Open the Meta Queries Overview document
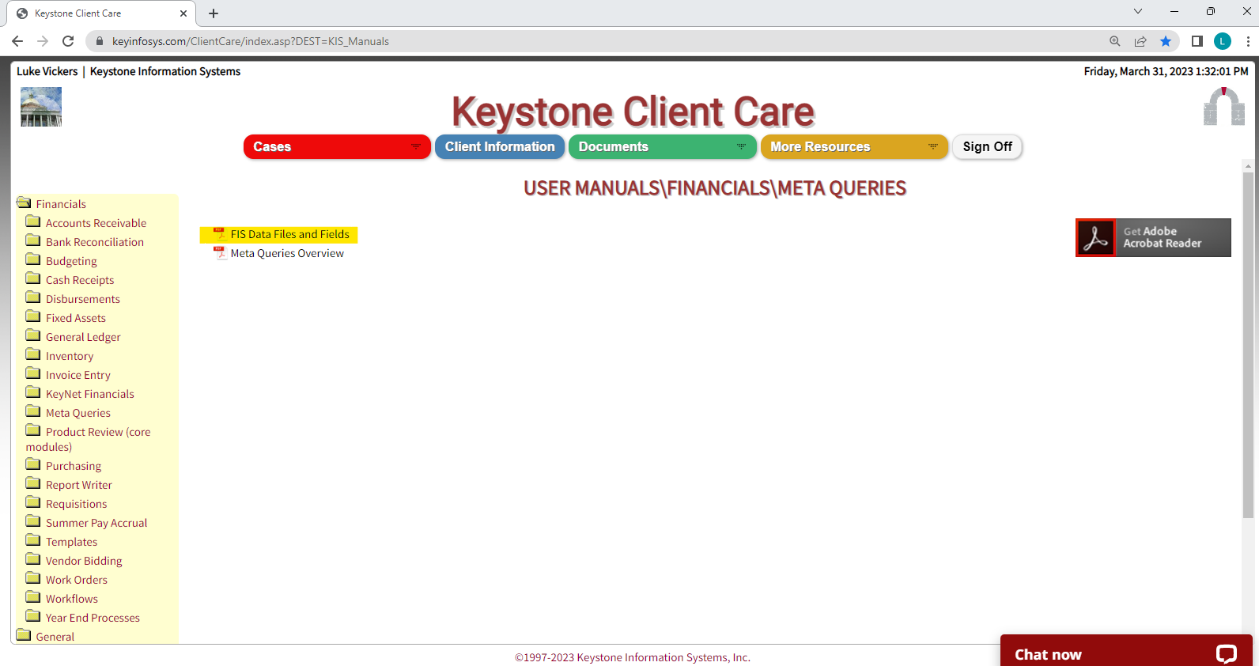Image resolution: width=1259 pixels, height=666 pixels. point(287,253)
